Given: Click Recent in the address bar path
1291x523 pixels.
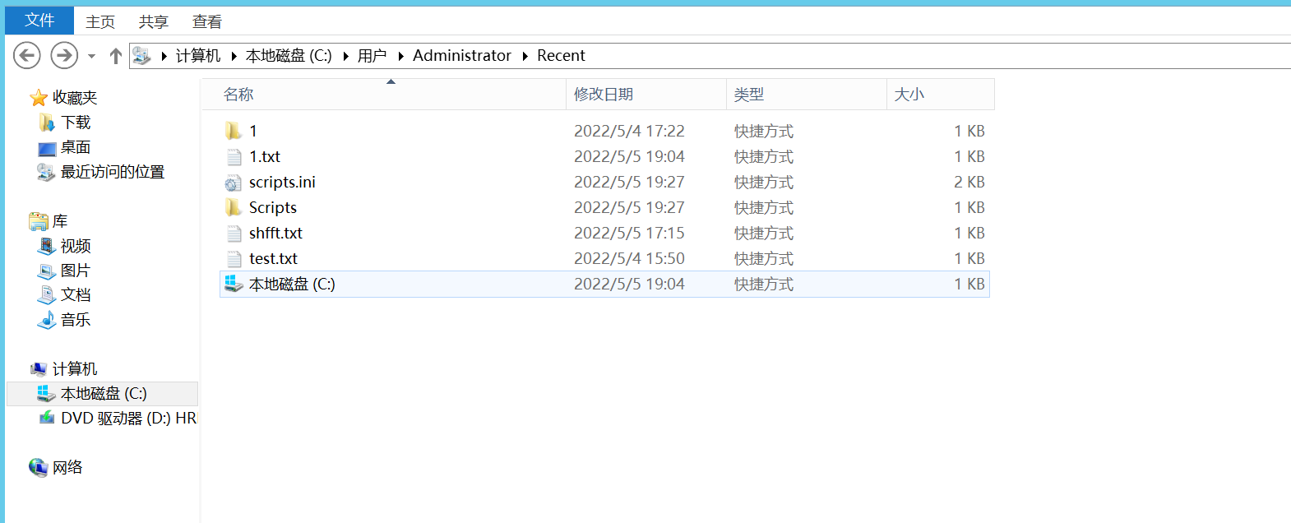Looking at the screenshot, I should 561,56.
